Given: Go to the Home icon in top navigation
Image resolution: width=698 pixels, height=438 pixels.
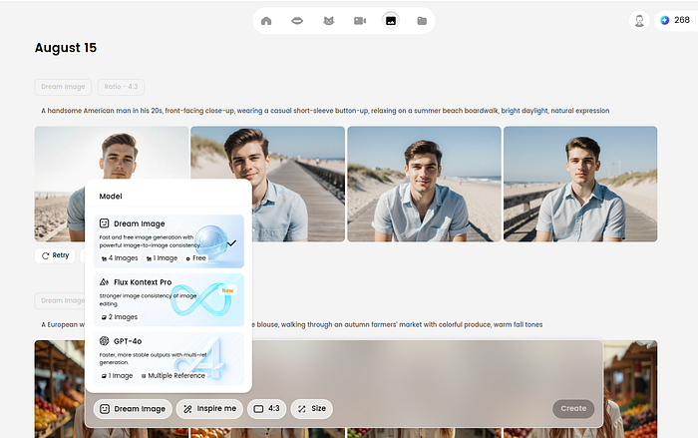Looking at the screenshot, I should point(266,20).
